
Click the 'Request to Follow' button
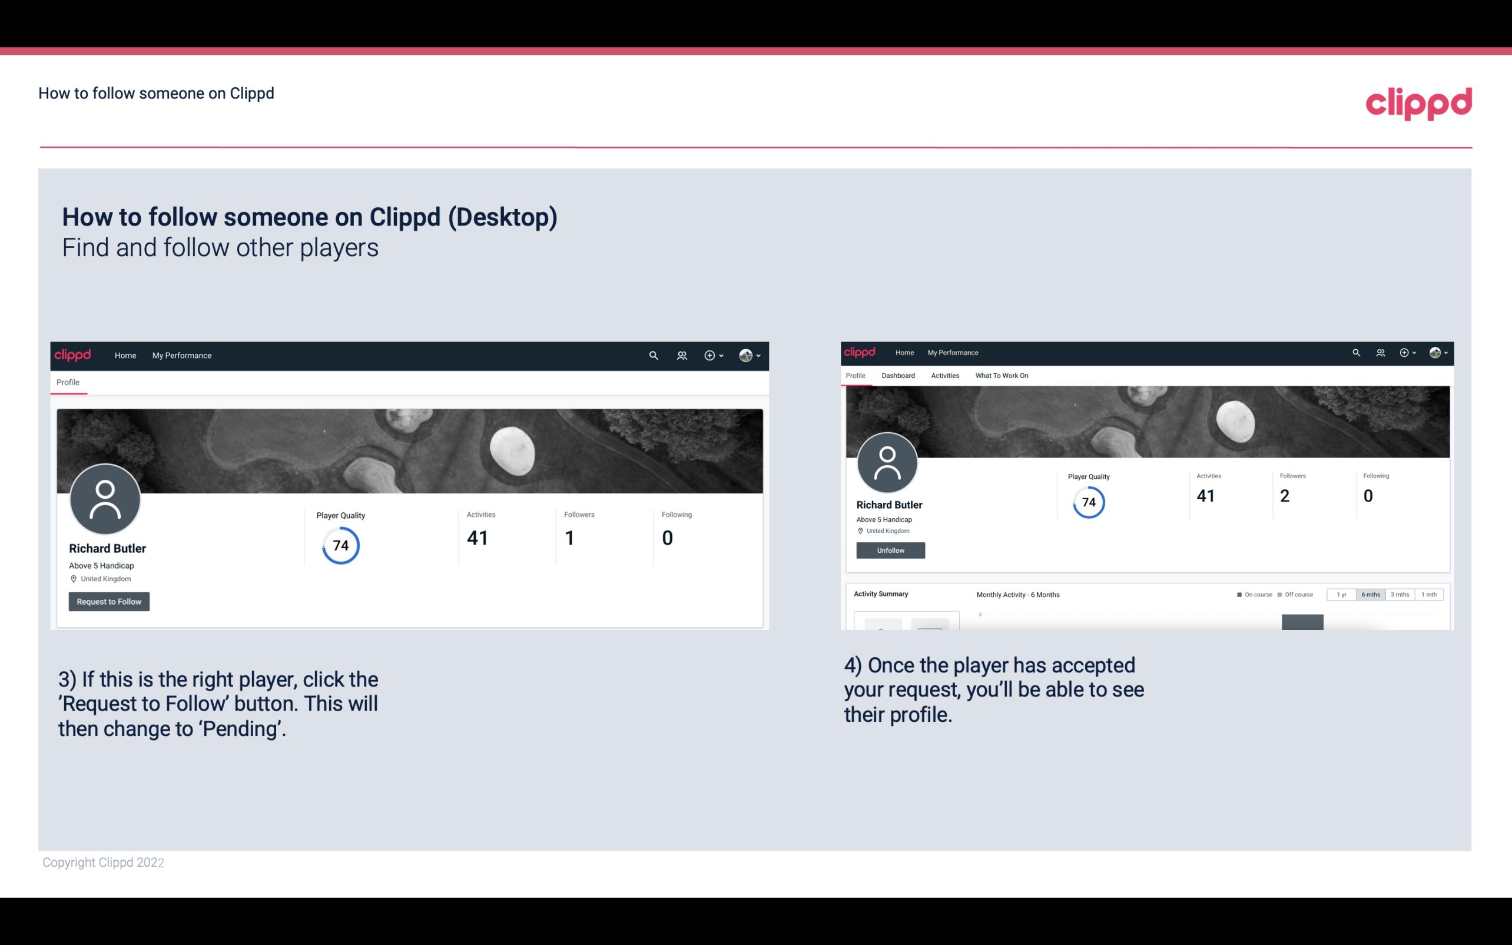[x=109, y=601]
